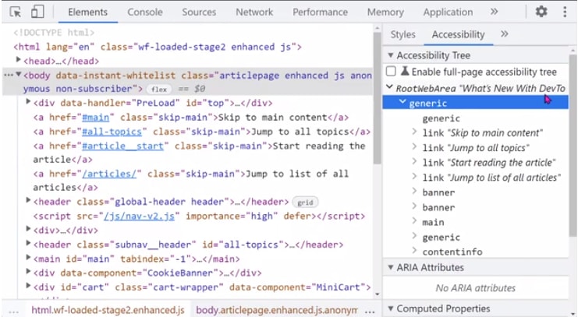The height and width of the screenshot is (317, 578).
Task: Select the Accessibility sidebar tab
Action: coord(458,34)
